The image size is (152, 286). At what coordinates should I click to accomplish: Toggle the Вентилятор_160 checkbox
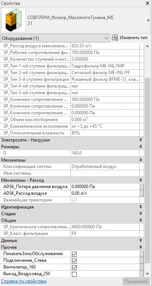coord(75,267)
